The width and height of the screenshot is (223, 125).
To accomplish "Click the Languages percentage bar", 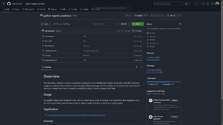I will click(x=164, y=82).
